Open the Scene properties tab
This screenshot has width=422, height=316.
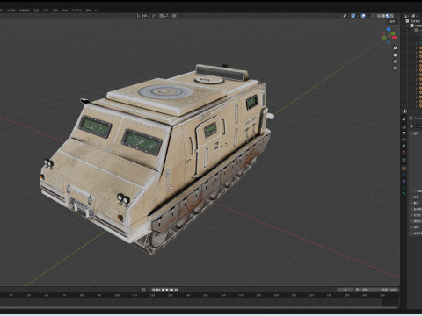pyautogui.click(x=404, y=146)
